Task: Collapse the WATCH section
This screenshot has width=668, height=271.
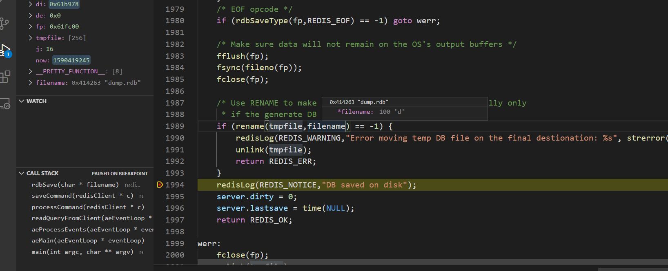Action: coord(22,101)
